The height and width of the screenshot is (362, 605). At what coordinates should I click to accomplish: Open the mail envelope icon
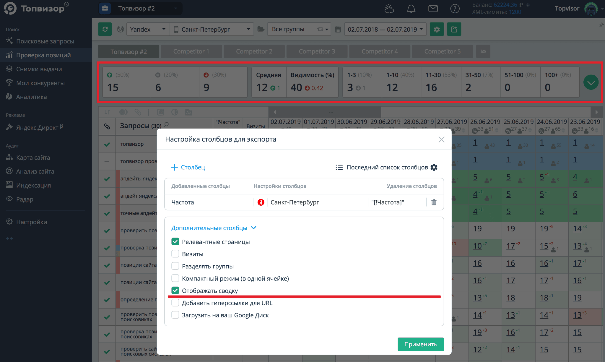[433, 9]
